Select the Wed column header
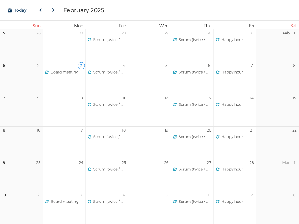The height and width of the screenshot is (224, 299). pos(164,26)
